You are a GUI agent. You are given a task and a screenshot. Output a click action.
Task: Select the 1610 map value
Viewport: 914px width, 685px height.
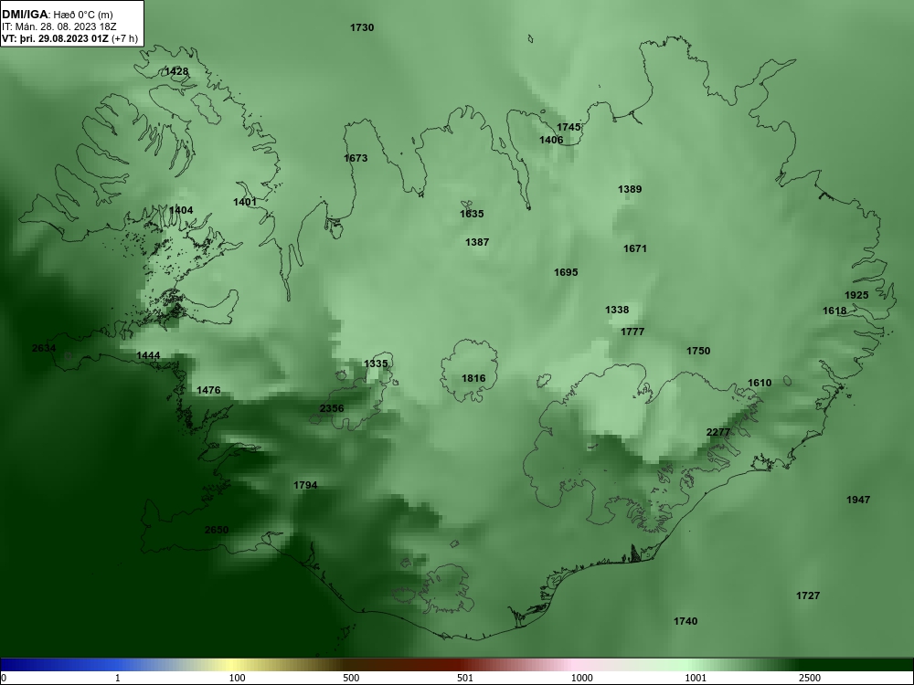[x=759, y=383]
